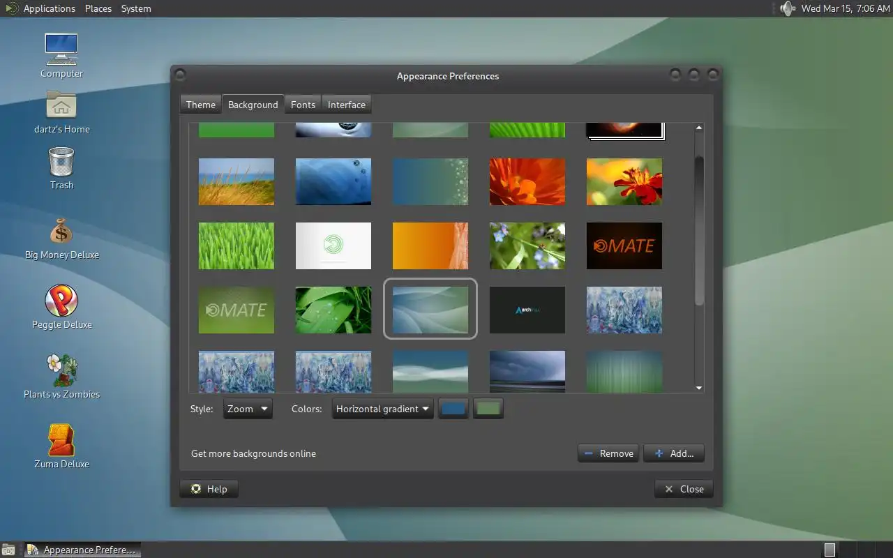Open the Style Zoom dropdown
The image size is (893, 558).
(x=248, y=409)
